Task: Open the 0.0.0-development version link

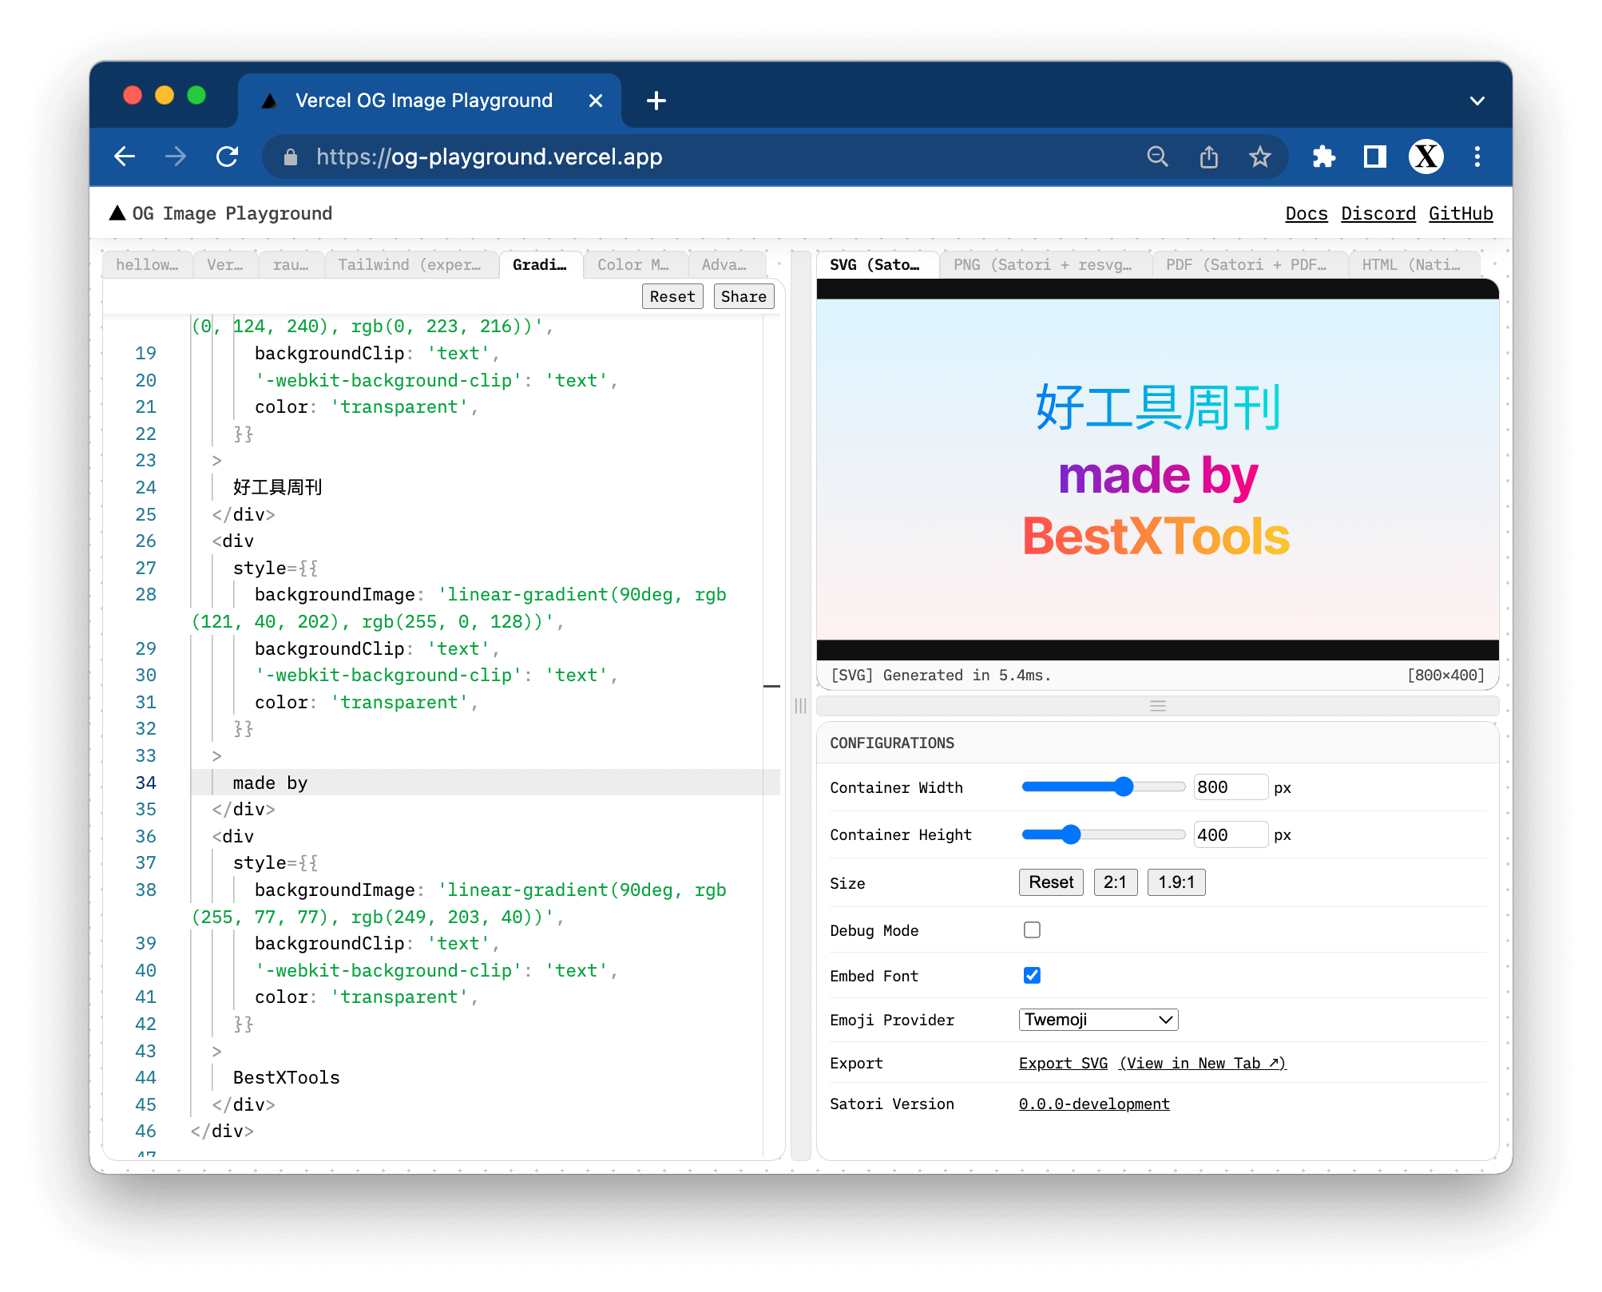Action: (1094, 1104)
